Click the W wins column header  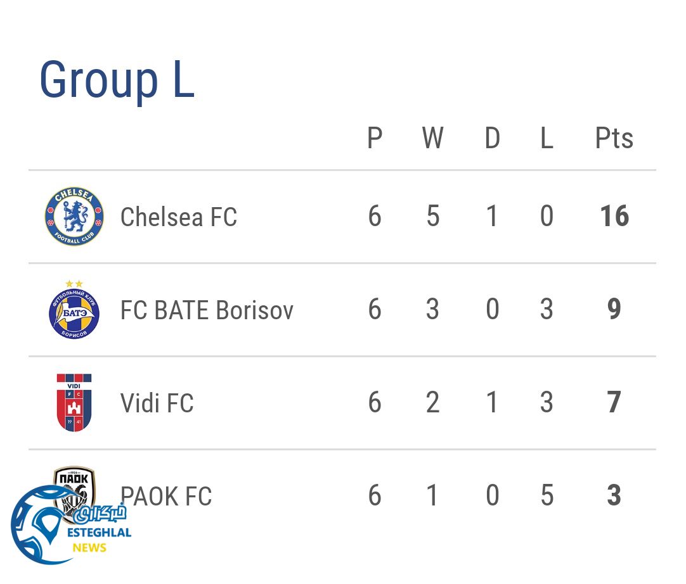click(432, 138)
